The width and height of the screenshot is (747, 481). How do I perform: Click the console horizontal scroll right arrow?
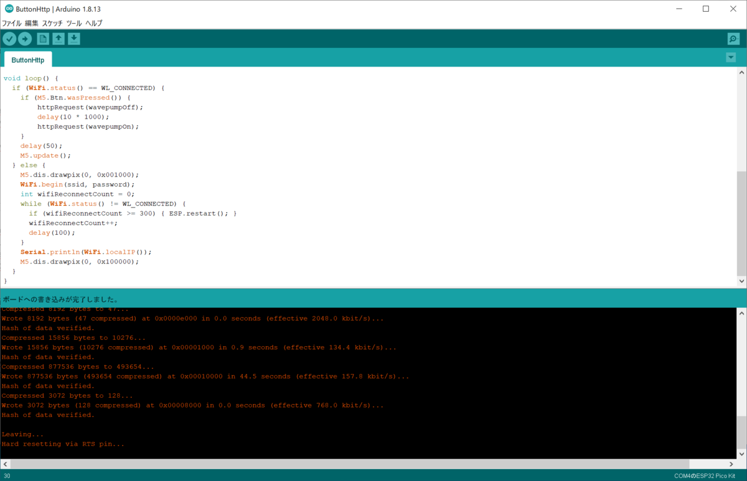(731, 464)
